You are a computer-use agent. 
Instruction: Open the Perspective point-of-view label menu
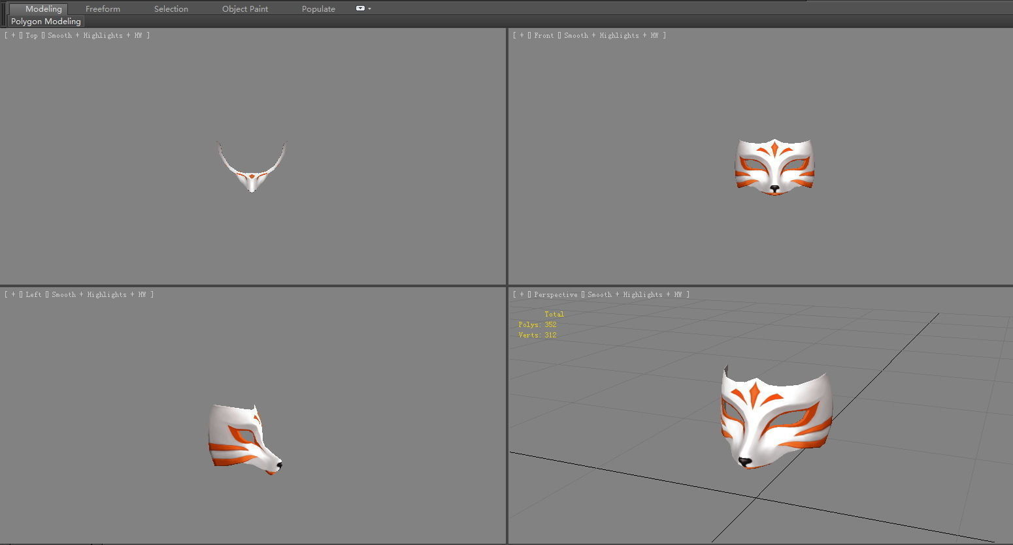[555, 294]
